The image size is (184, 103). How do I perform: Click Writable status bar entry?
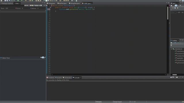[99, 102]
